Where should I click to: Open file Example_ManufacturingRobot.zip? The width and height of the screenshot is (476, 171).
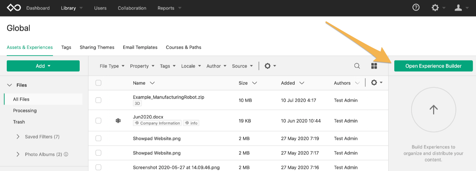[168, 97]
